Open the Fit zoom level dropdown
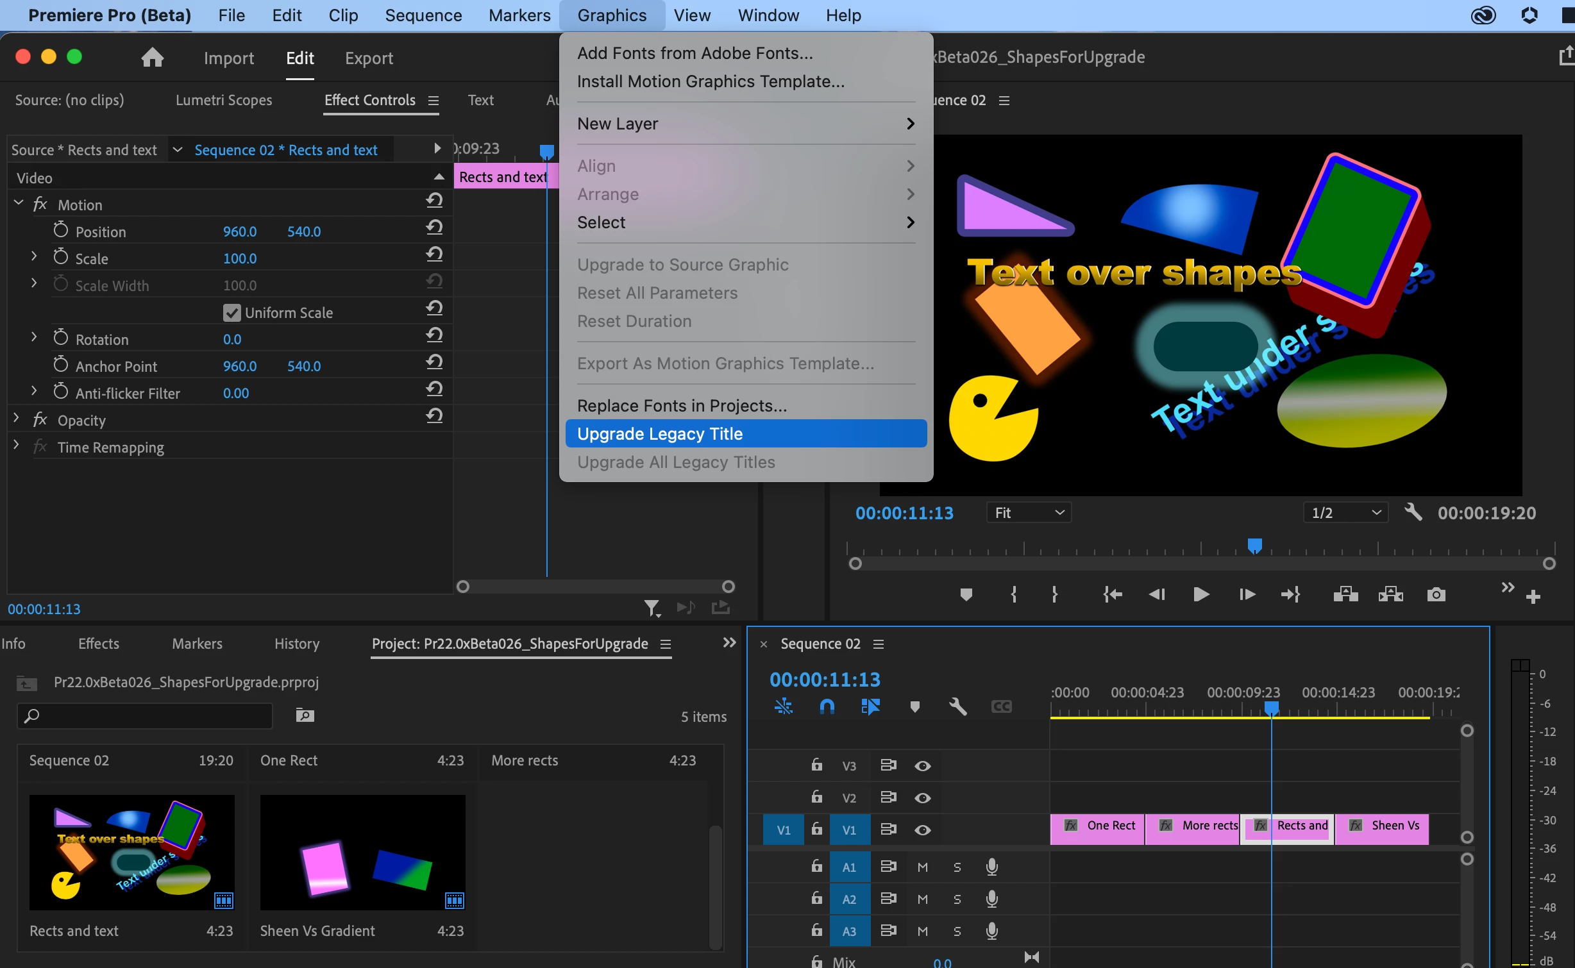The image size is (1575, 968). click(1029, 512)
